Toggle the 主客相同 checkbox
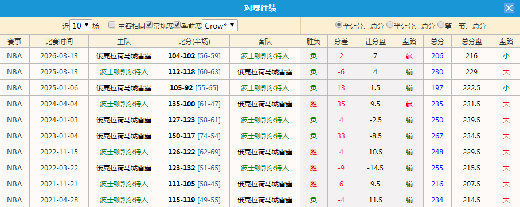 click(112, 25)
